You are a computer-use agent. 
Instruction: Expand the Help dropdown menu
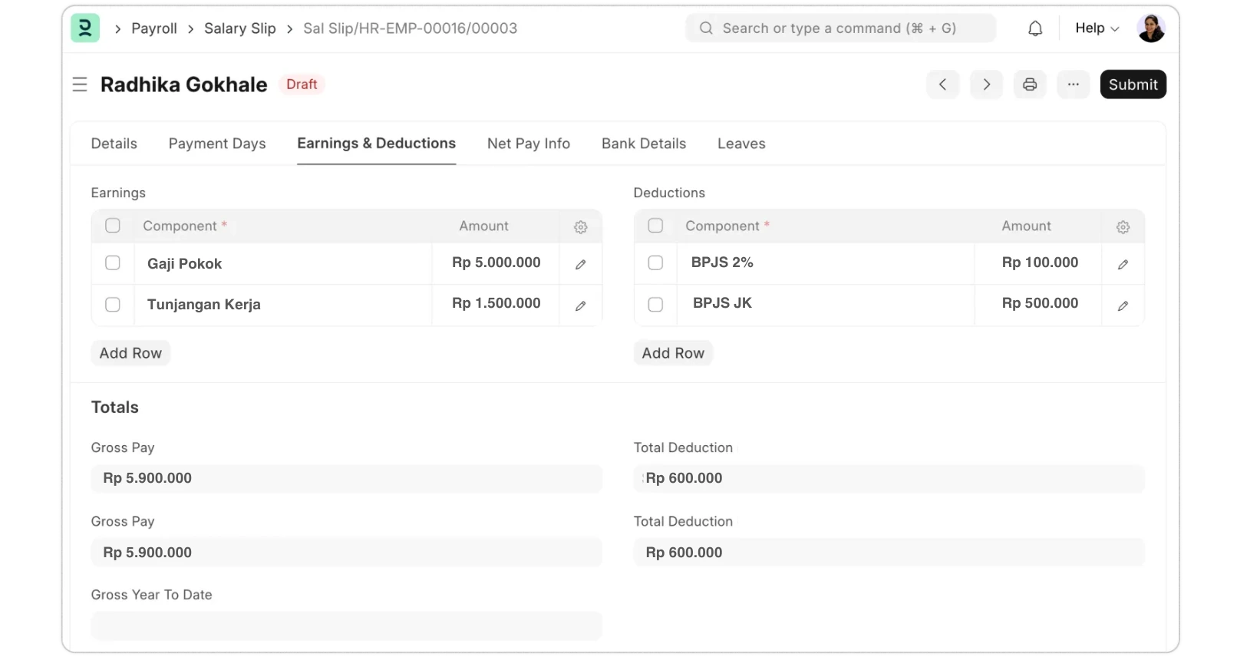tap(1097, 28)
